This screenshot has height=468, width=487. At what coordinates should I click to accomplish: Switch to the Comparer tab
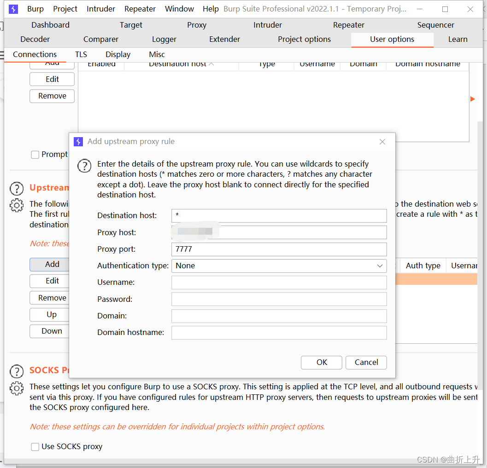tap(100, 39)
